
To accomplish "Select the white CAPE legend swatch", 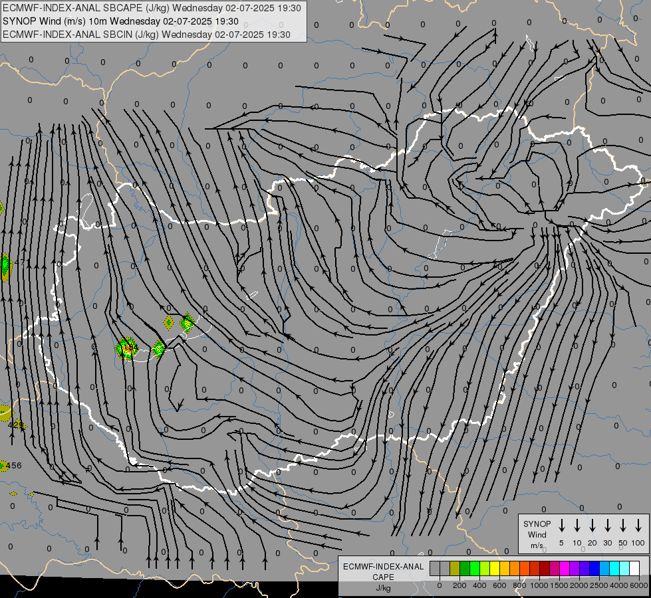I will [634, 568].
